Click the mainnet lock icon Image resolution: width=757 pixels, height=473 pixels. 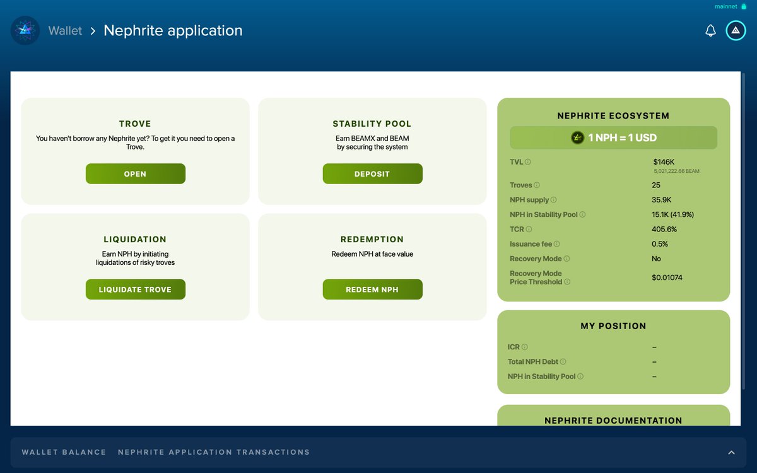744,6
